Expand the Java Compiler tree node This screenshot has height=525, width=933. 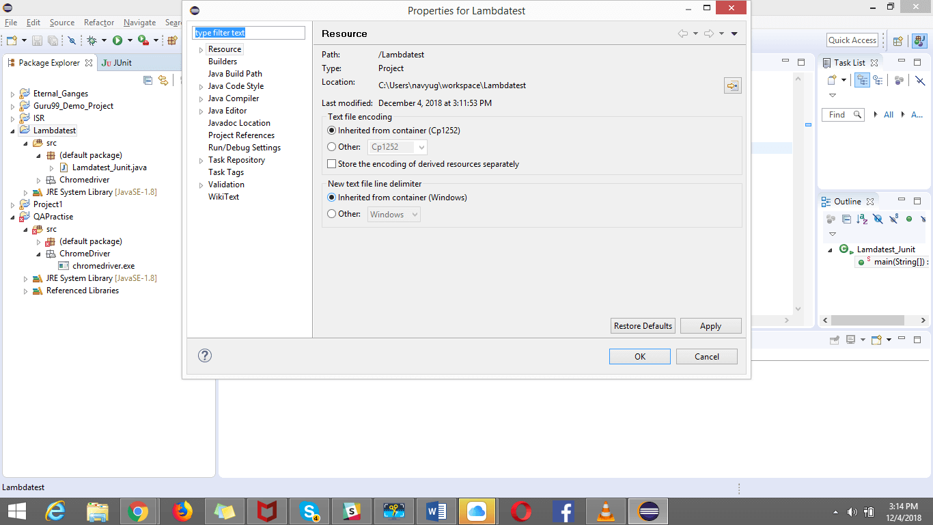pos(201,99)
